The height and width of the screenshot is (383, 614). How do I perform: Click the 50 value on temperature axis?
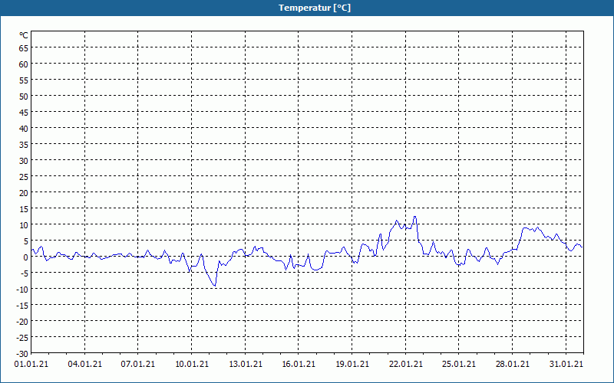click(x=24, y=97)
